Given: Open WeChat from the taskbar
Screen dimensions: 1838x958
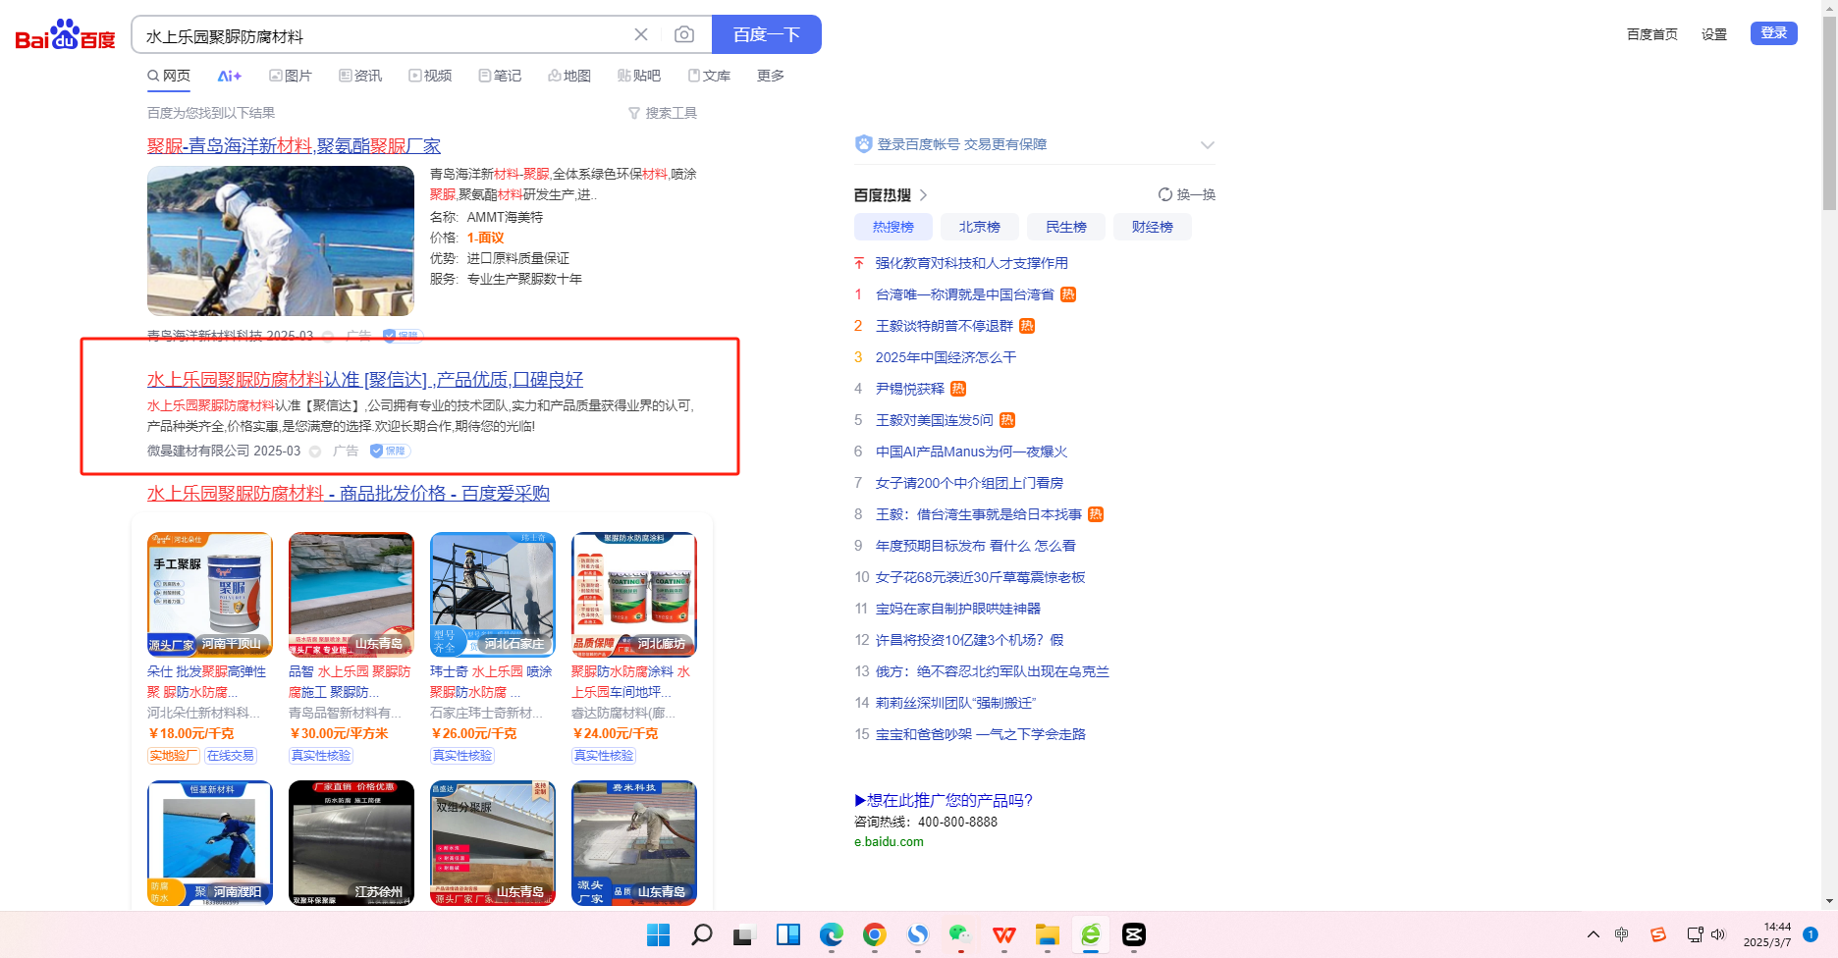Looking at the screenshot, I should [x=960, y=934].
